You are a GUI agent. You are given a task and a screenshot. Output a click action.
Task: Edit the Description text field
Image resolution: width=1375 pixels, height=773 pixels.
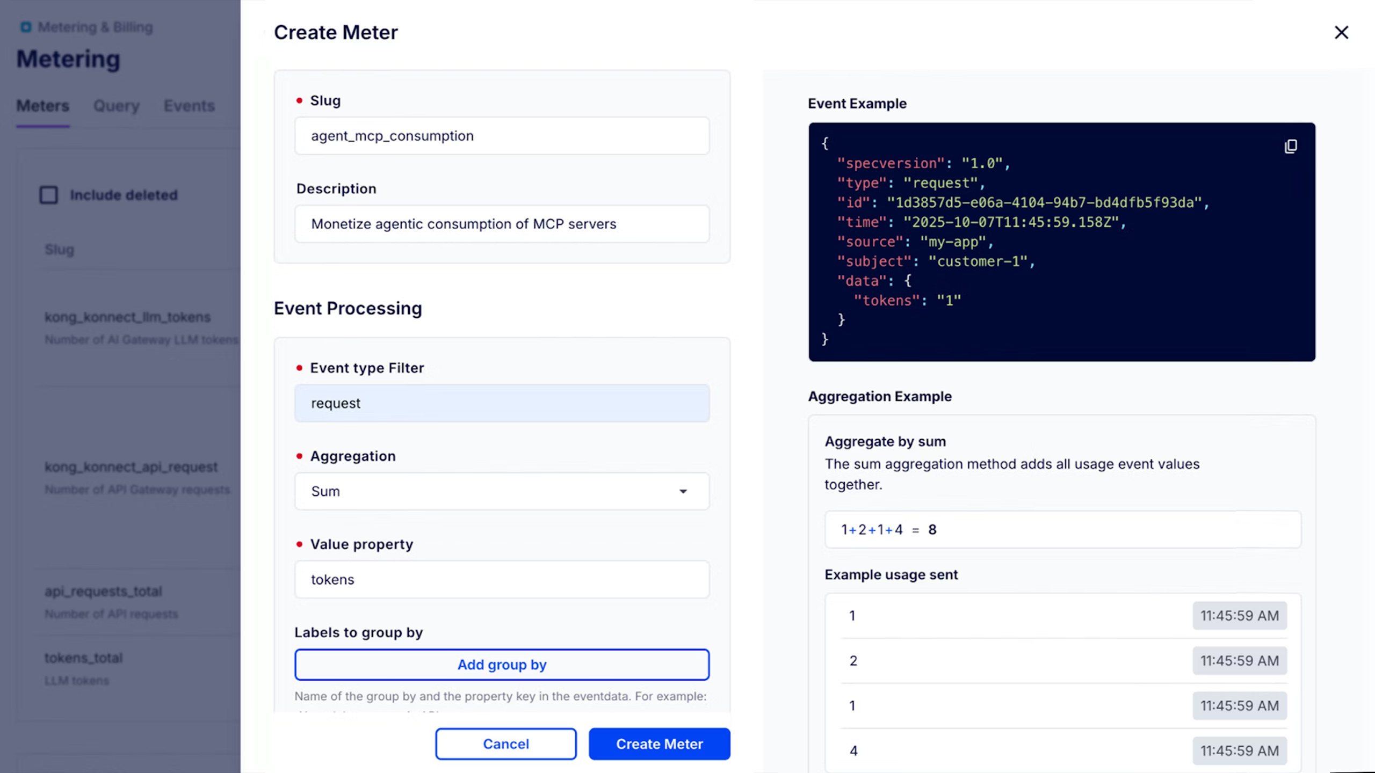point(501,224)
